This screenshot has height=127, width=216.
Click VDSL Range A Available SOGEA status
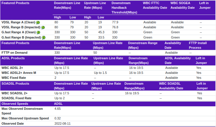tap(177, 22)
